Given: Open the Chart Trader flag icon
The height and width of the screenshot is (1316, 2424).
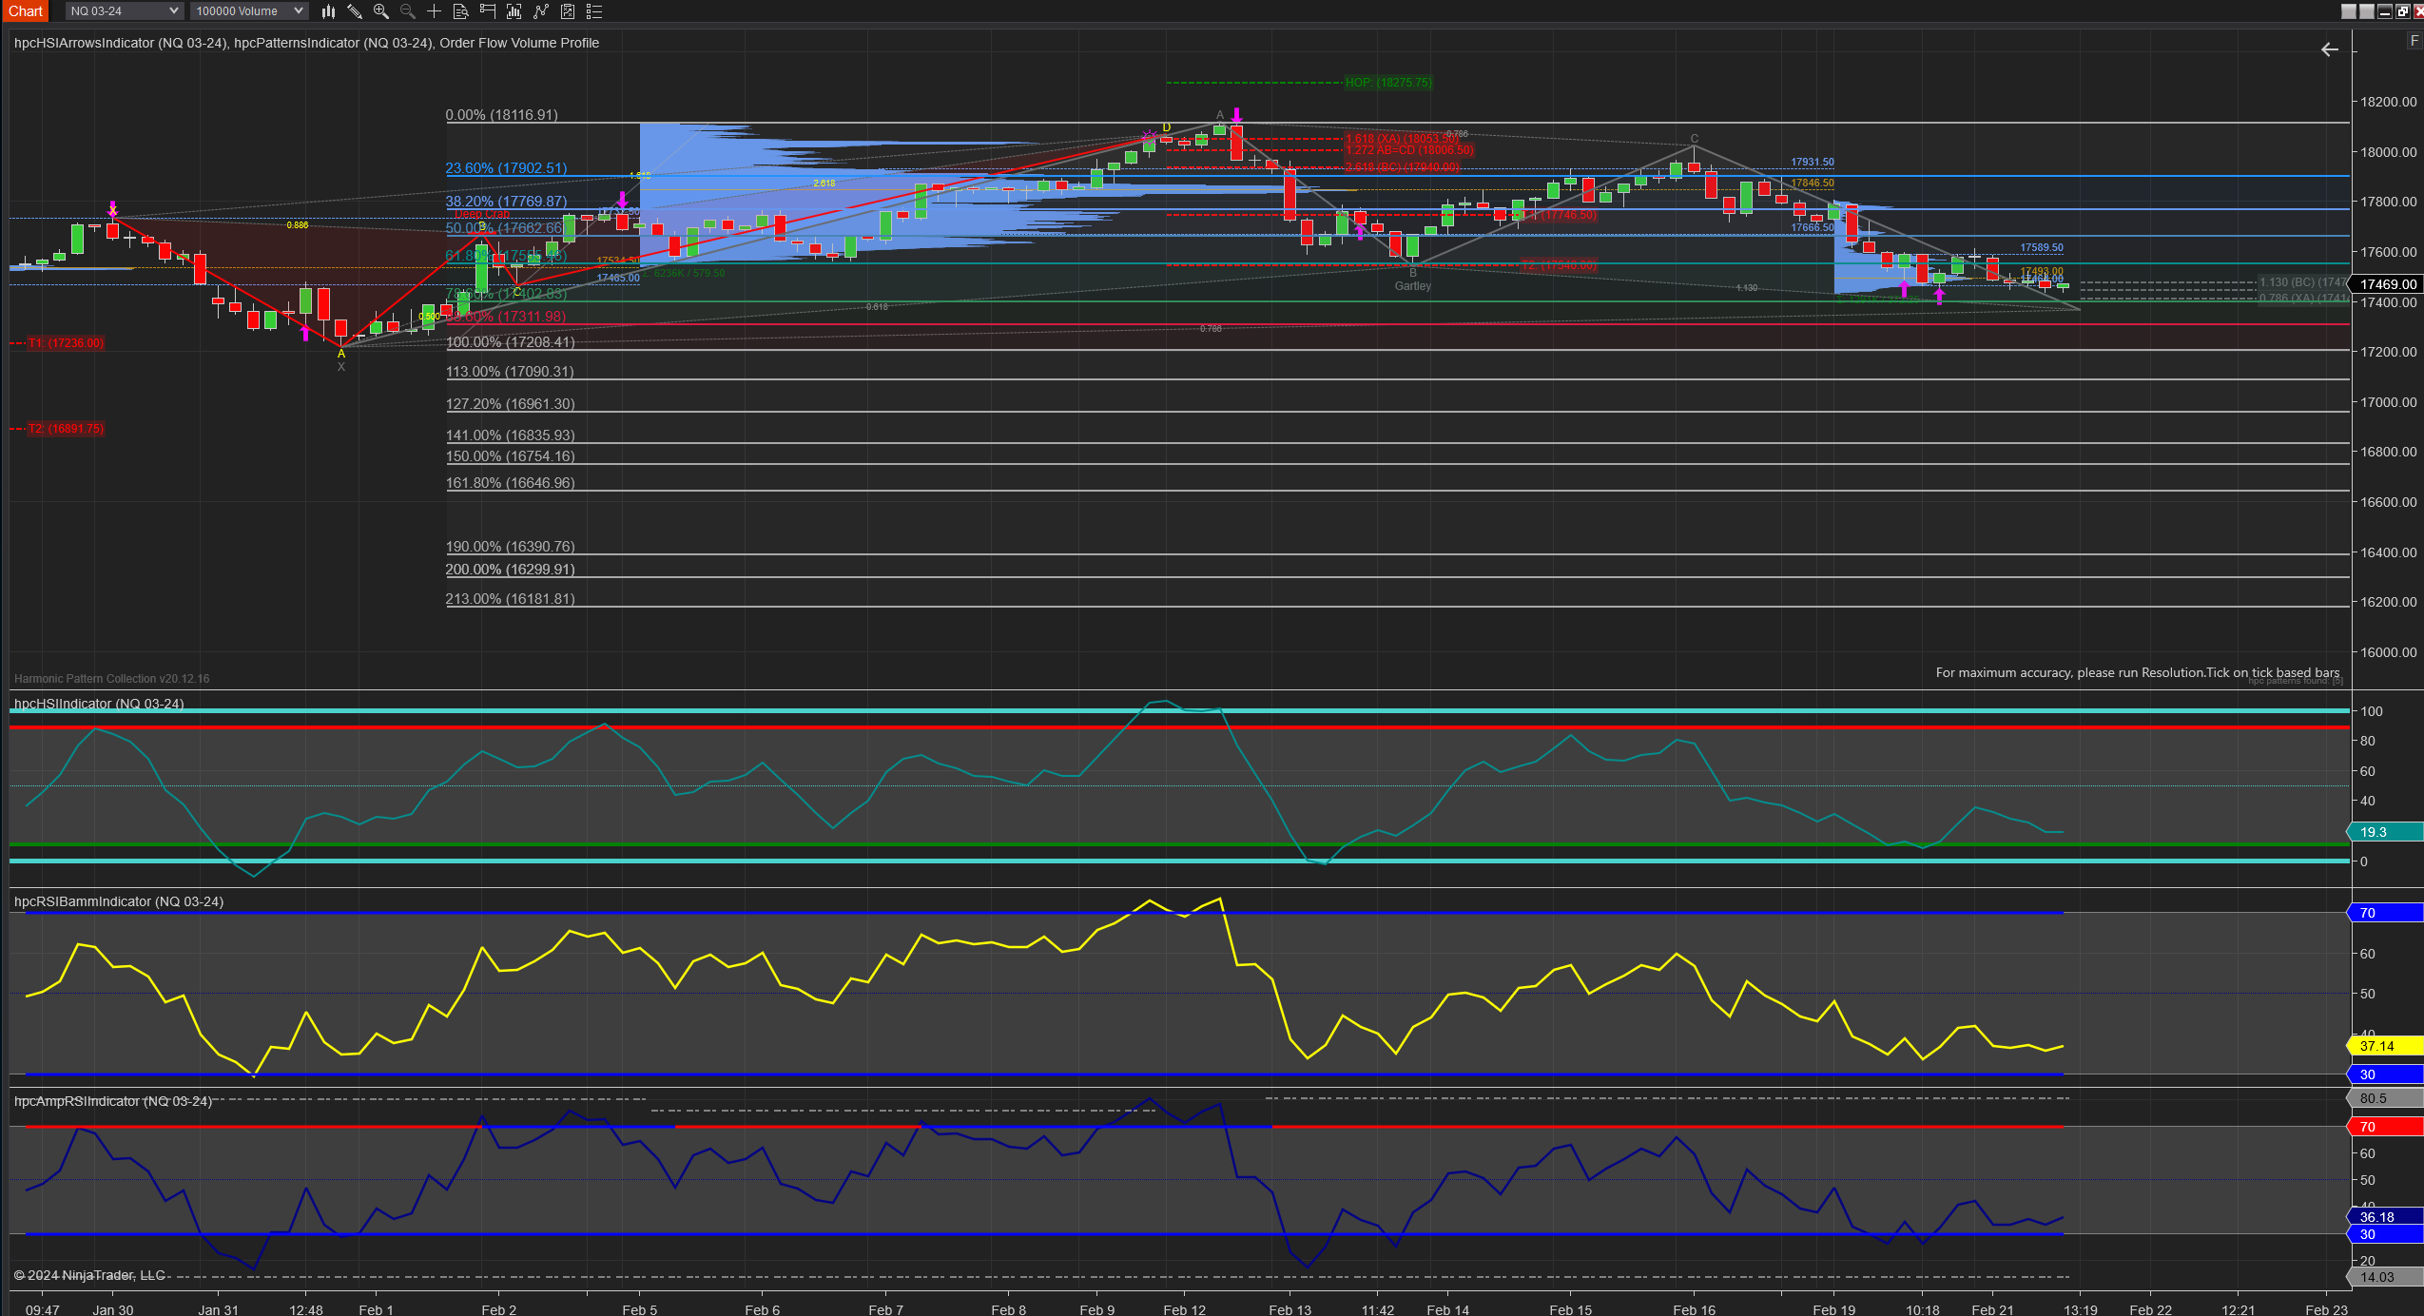Looking at the screenshot, I should (x=488, y=11).
